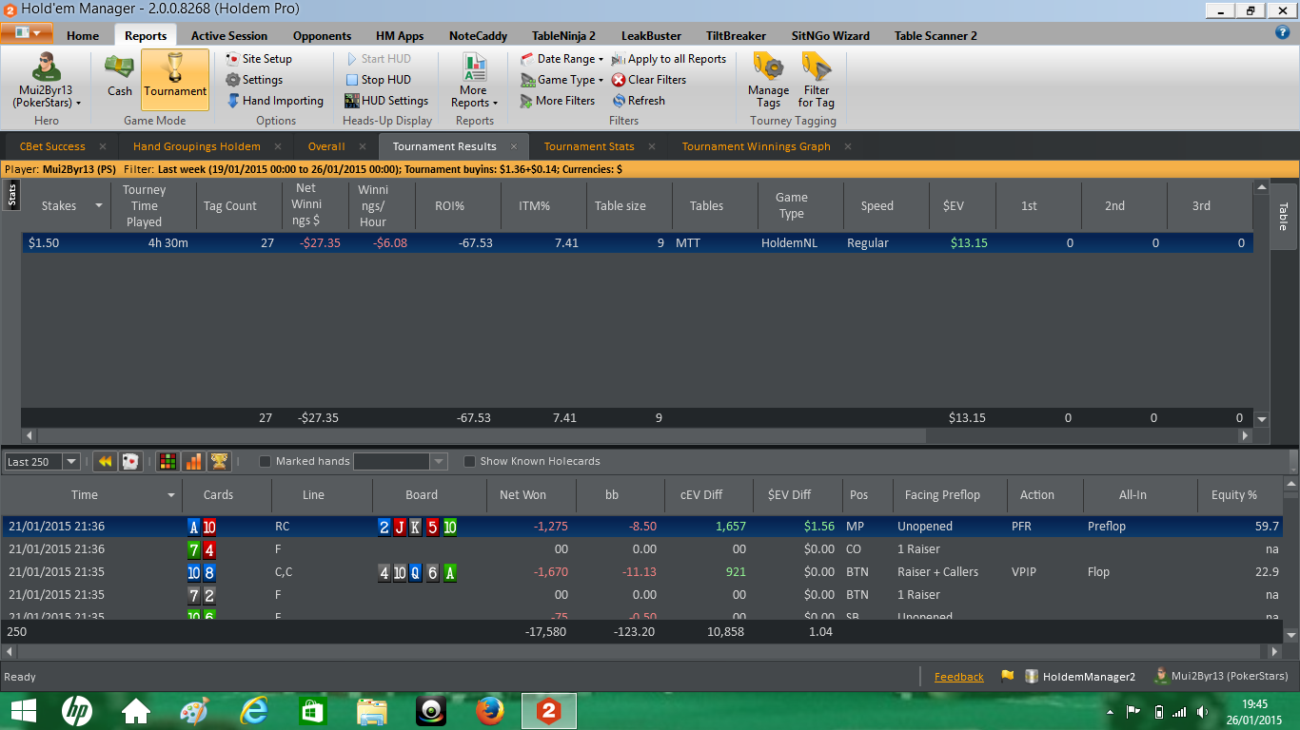Close the Overall report tab
The image size is (1300, 730).
(x=364, y=146)
